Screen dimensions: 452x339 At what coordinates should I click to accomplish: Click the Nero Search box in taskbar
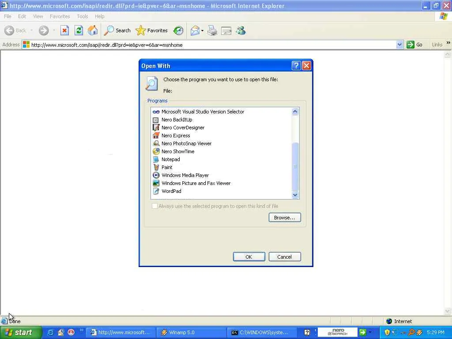pyautogui.click(x=337, y=332)
